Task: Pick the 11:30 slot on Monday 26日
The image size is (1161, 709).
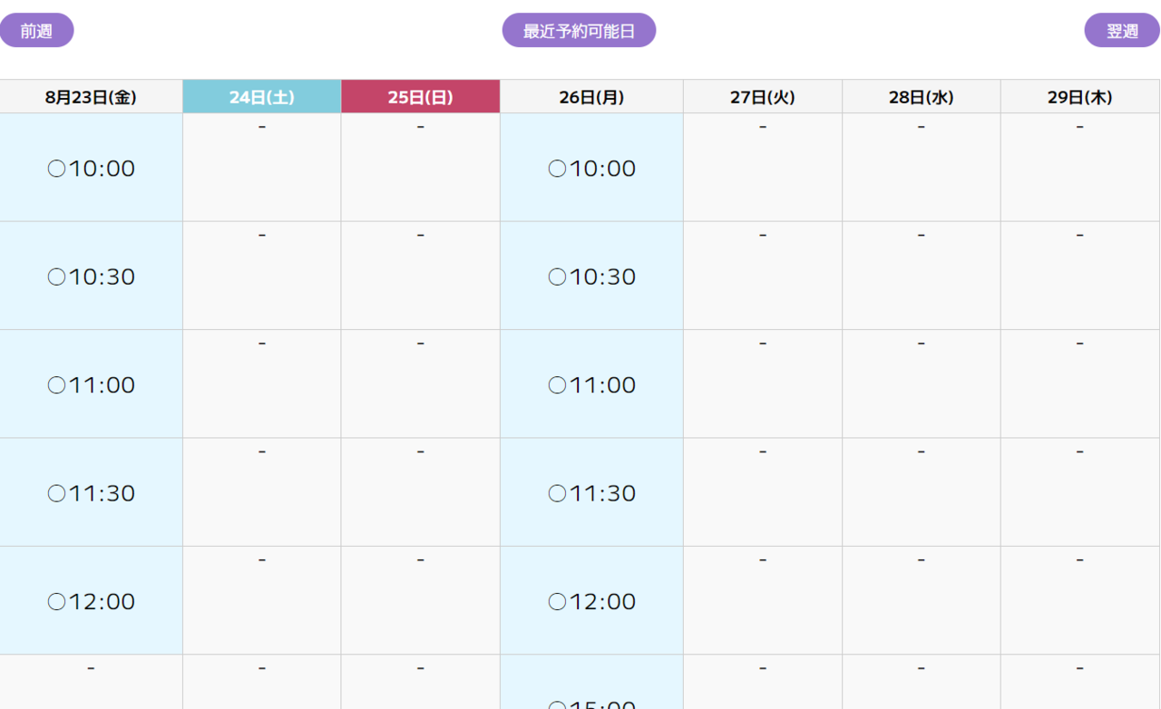Action: point(591,493)
